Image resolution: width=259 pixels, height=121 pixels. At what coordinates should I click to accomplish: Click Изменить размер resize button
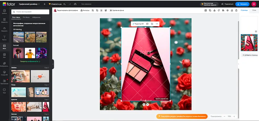pyautogui.click(x=55, y=4)
